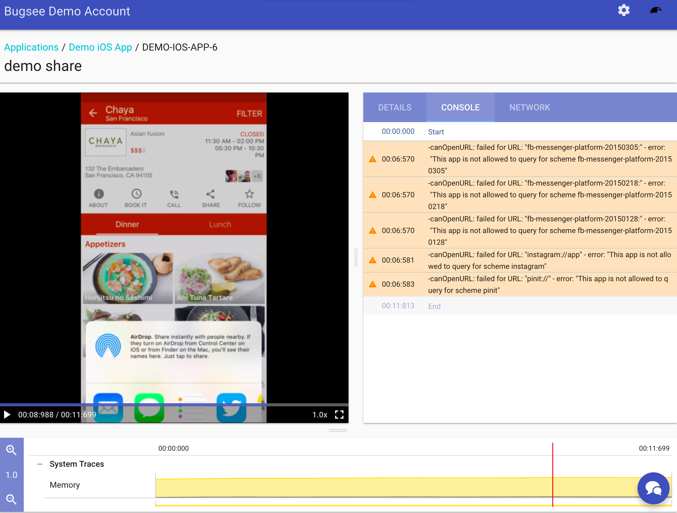This screenshot has height=513, width=677.
Task: Click the Applications breadcrumb link
Action: 31,47
